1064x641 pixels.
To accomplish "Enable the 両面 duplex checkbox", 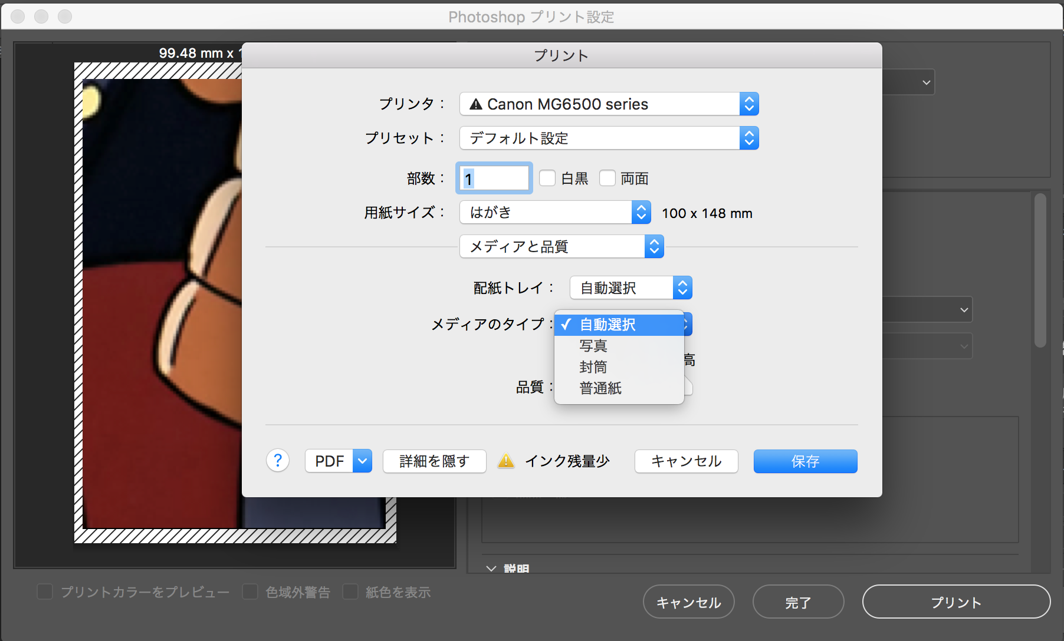I will (607, 178).
